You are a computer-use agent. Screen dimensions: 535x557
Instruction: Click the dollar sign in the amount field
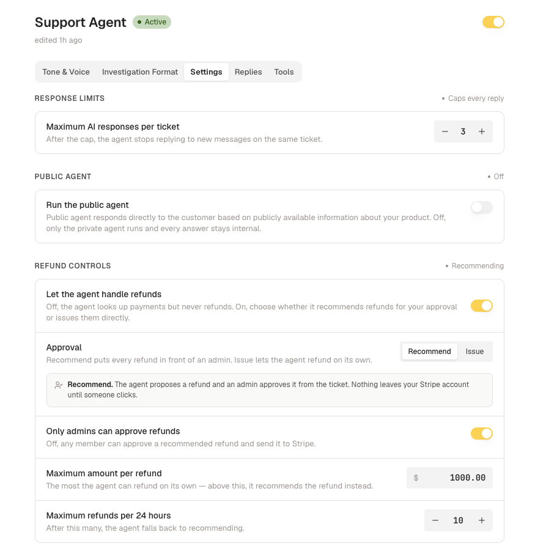[416, 478]
